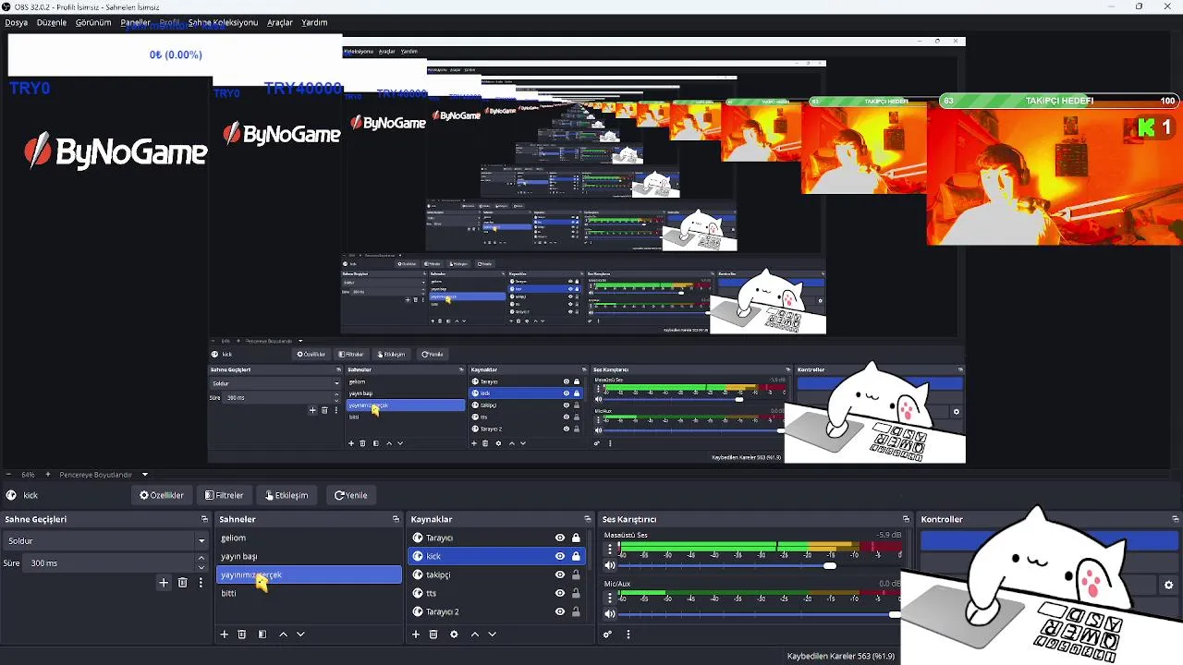Click the Süre 300 ms input field
Screen dimensions: 1183x665
click(110, 562)
